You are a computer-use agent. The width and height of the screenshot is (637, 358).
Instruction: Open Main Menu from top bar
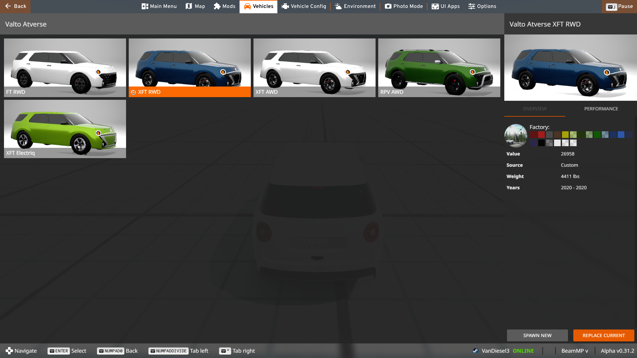159,6
